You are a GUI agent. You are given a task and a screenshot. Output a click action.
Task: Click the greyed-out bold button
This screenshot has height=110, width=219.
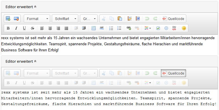point(8,83)
